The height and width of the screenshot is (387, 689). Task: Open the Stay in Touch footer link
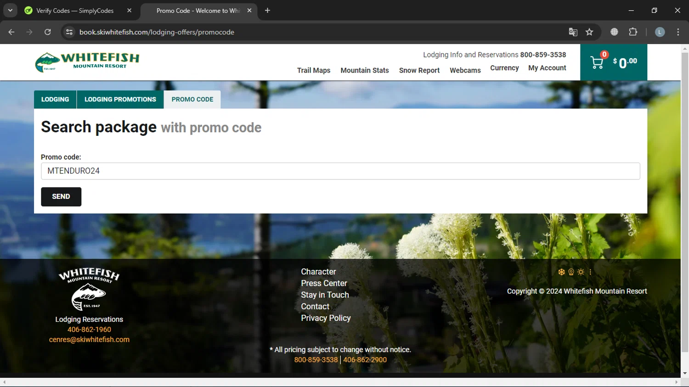325,295
